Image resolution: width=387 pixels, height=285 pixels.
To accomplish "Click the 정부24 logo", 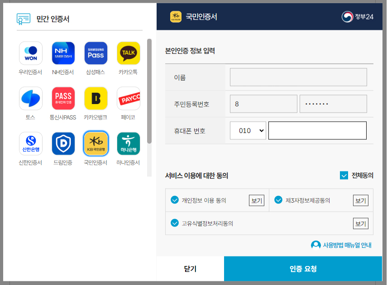I will (x=358, y=17).
